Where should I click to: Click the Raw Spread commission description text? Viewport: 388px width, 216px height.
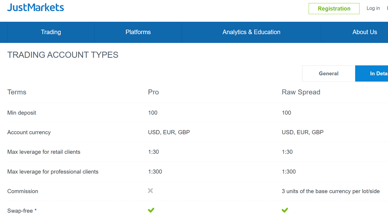(x=330, y=191)
